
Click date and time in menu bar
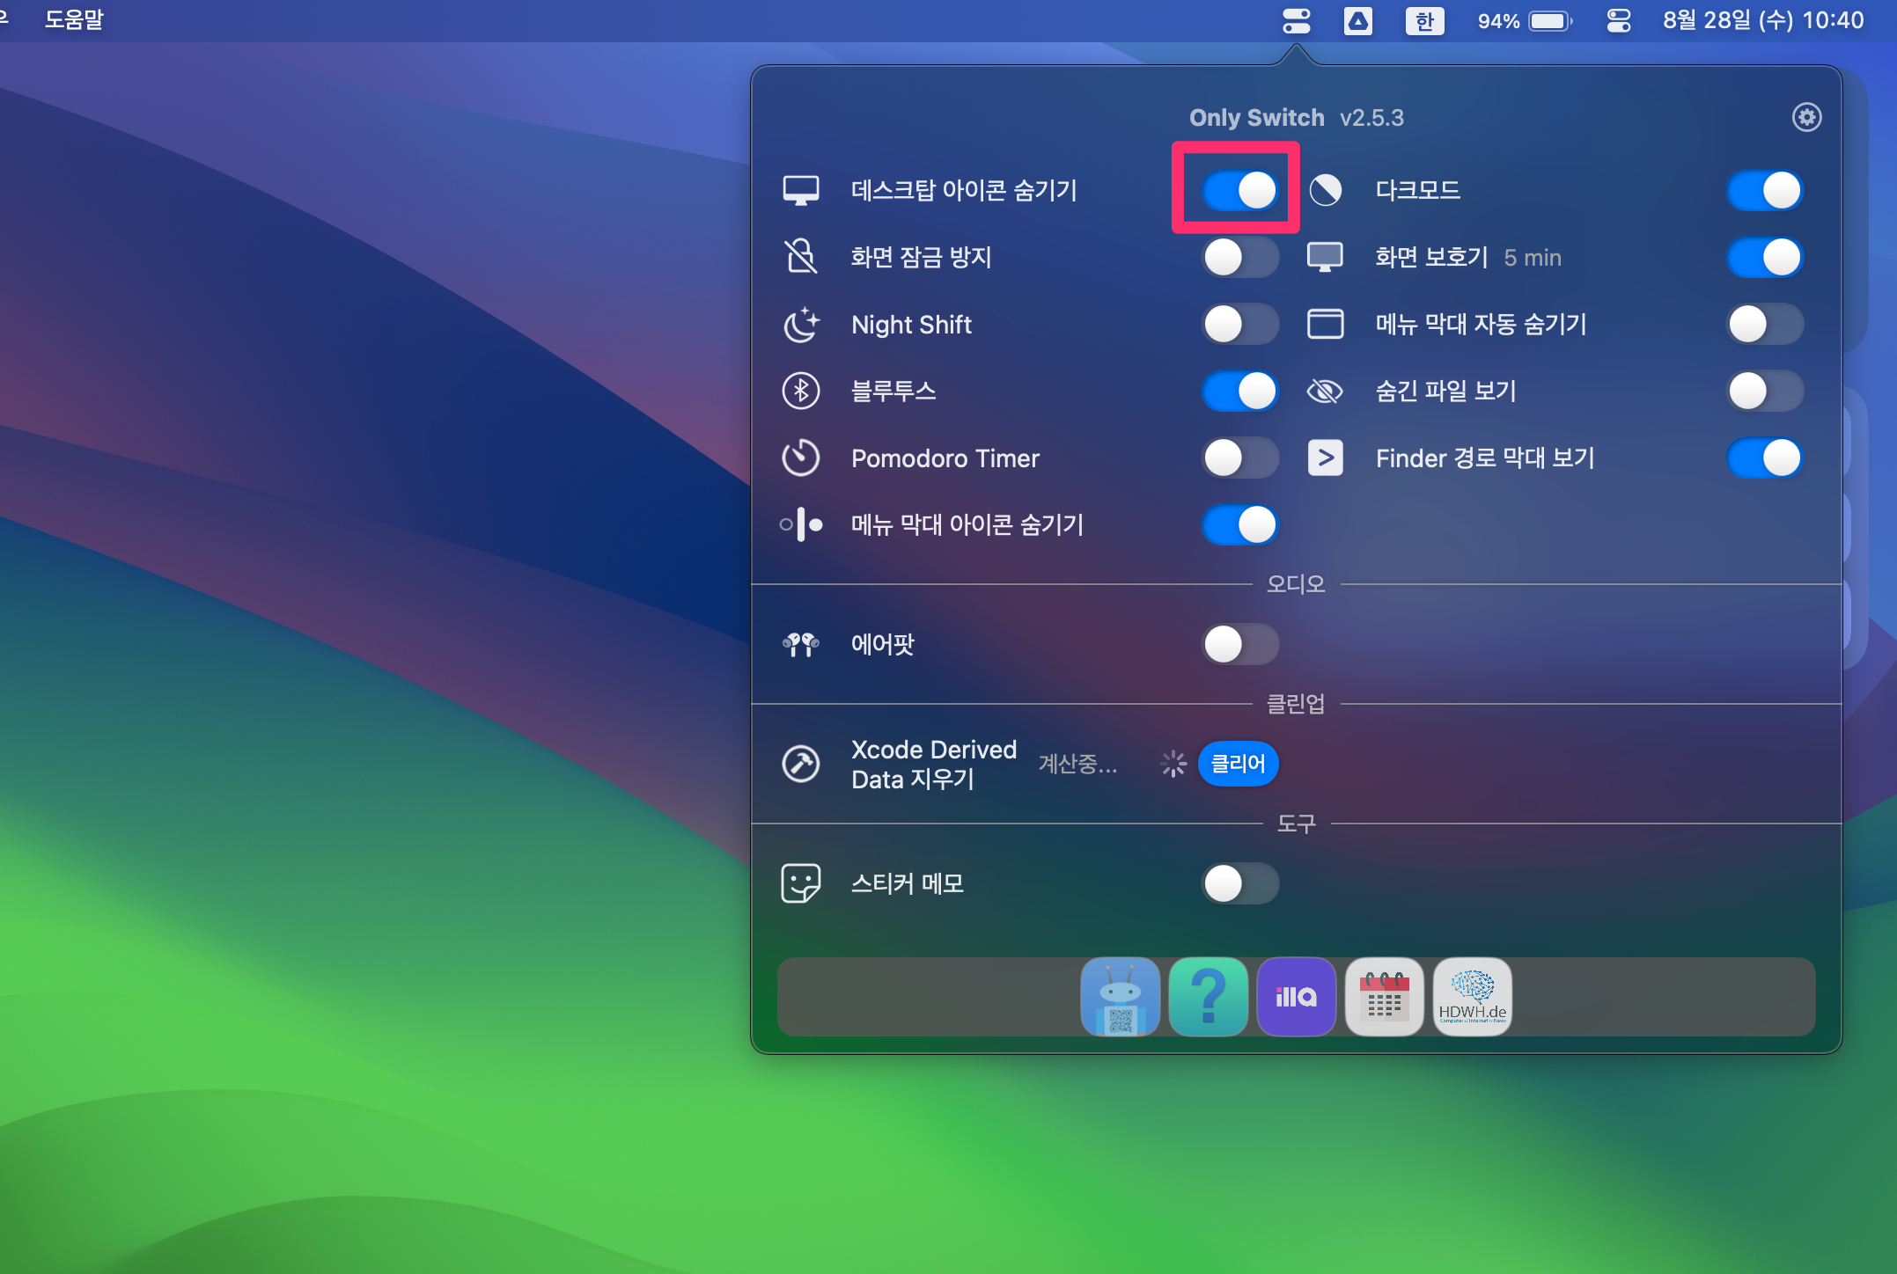1762,20
